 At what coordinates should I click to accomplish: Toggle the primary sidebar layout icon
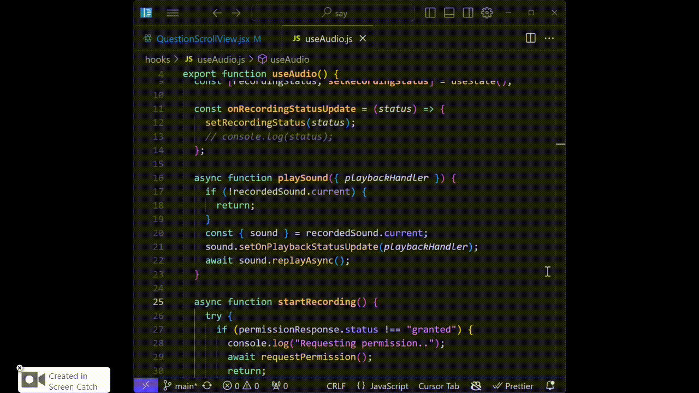point(430,13)
